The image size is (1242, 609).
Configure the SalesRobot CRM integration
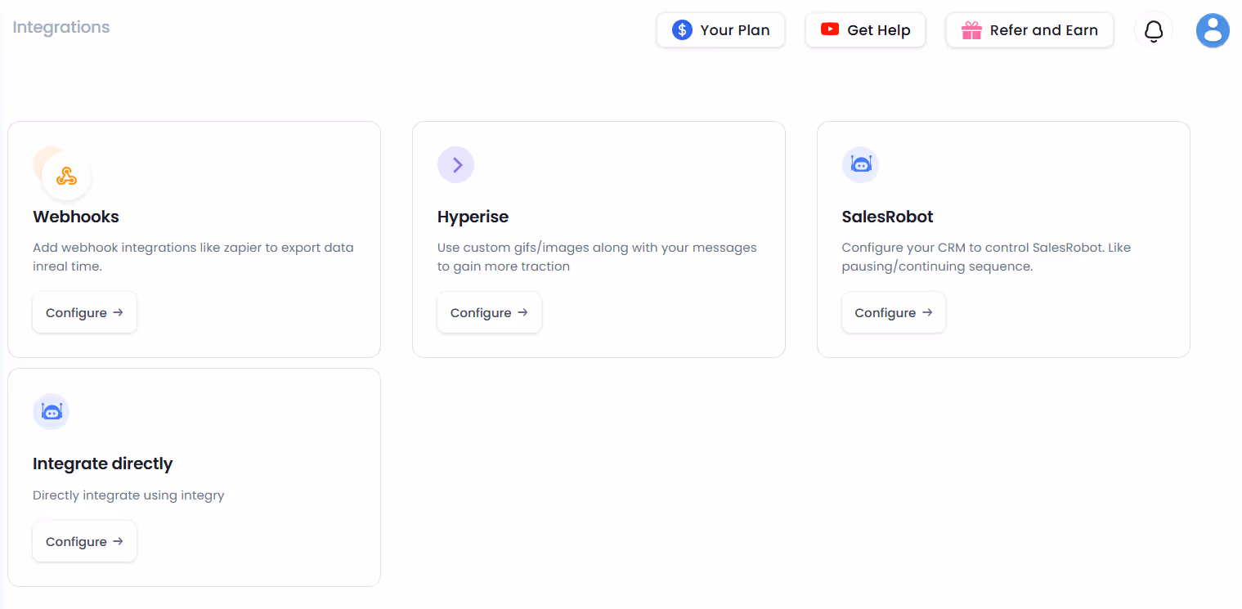[x=893, y=312]
